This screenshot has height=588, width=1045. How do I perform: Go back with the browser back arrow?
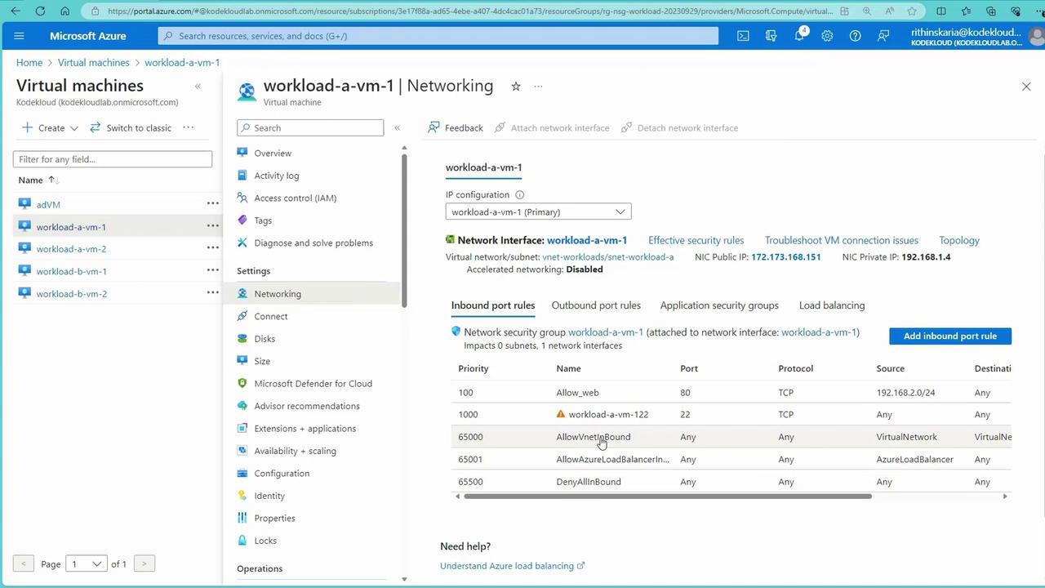point(16,11)
